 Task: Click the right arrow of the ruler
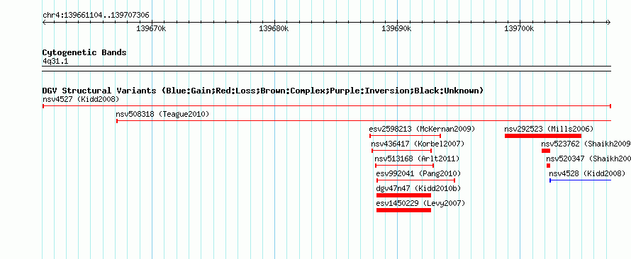[x=608, y=23]
